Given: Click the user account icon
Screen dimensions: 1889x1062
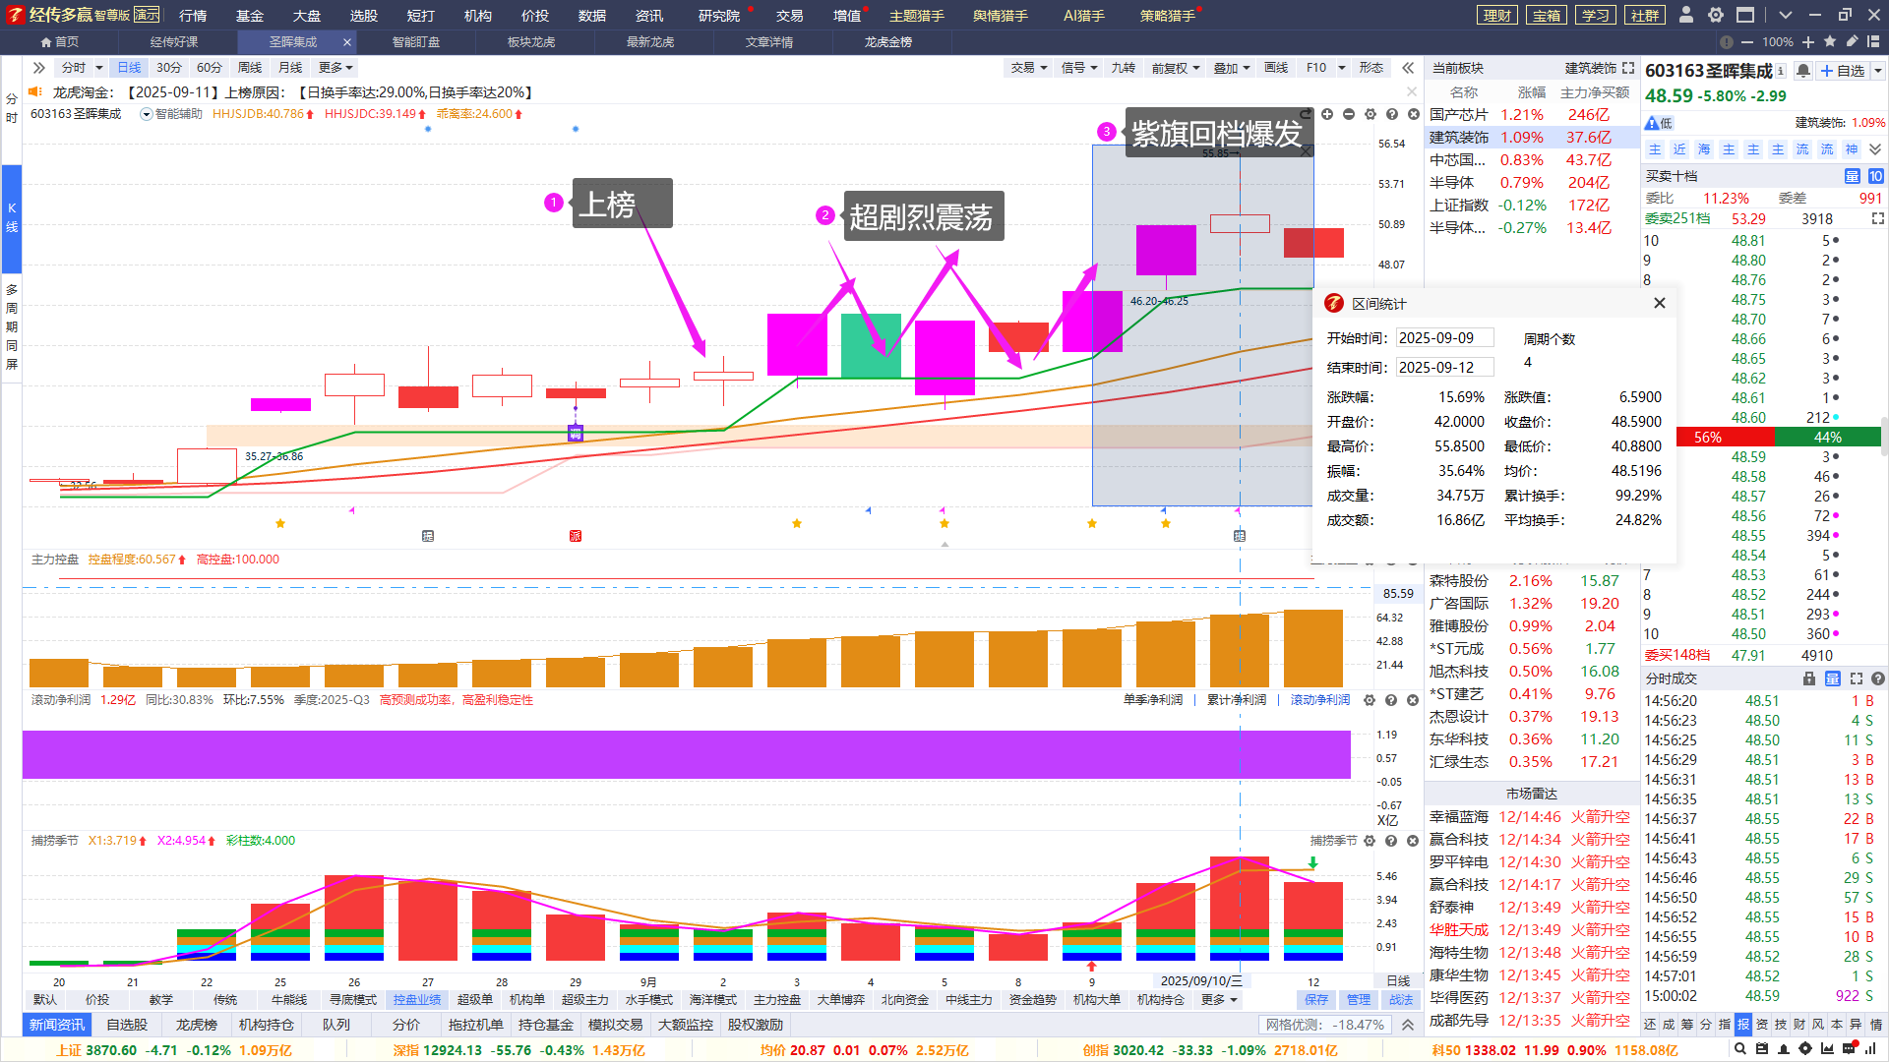Looking at the screenshot, I should [1686, 15].
